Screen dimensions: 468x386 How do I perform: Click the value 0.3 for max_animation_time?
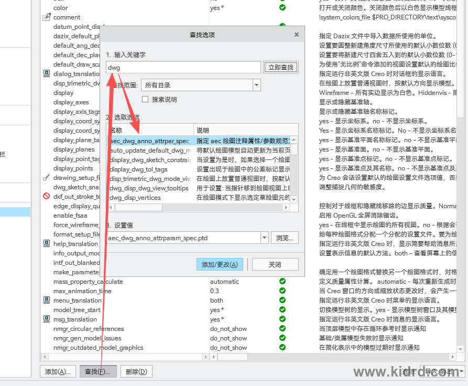pos(214,291)
